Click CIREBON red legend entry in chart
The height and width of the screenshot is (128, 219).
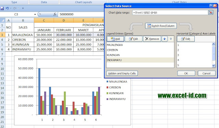[x=114, y=87]
